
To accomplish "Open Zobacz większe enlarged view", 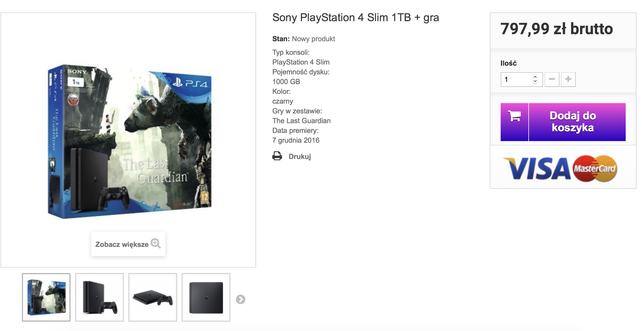I will point(128,244).
